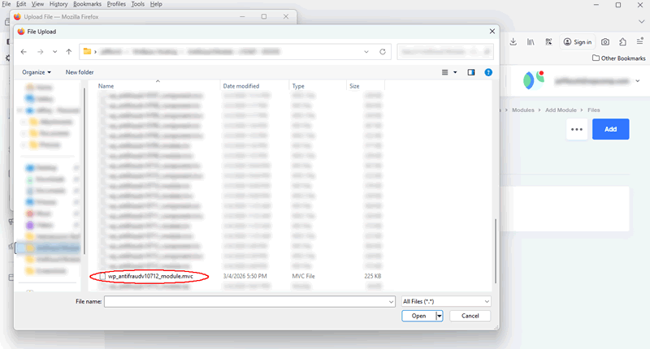Open the Firefox library icon
Image resolution: width=650 pixels, height=349 pixels.
531,41
